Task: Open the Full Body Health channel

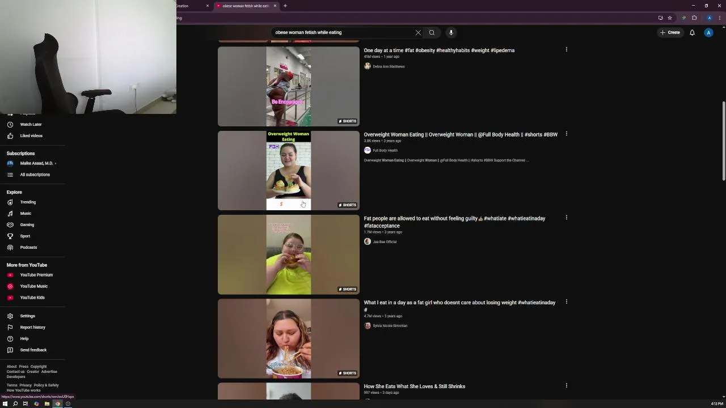Action: click(385, 150)
